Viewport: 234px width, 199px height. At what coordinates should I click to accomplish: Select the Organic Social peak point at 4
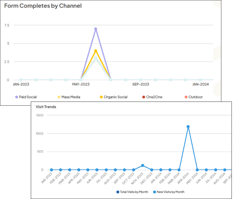click(96, 51)
